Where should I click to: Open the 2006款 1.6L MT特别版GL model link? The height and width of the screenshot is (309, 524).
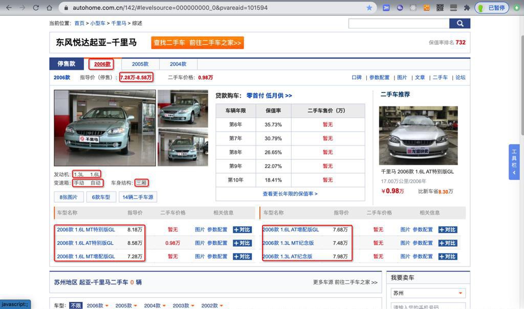pos(86,230)
